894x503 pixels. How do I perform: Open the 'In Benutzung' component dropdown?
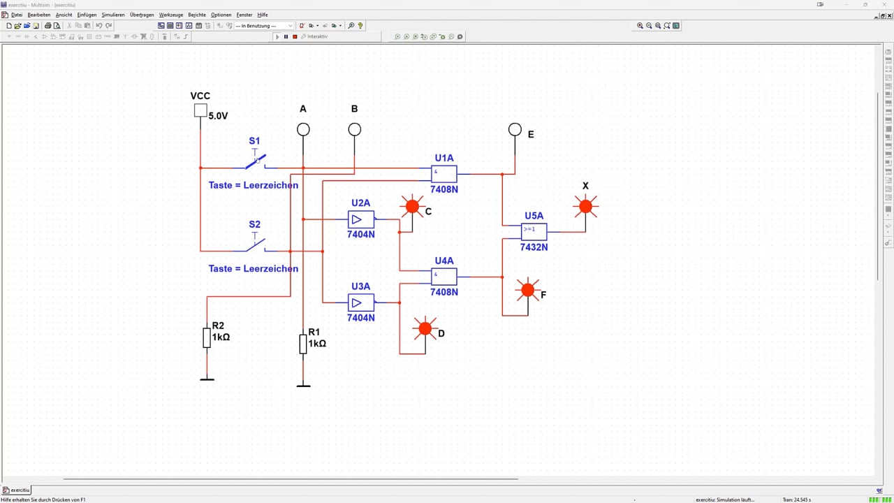[264, 26]
